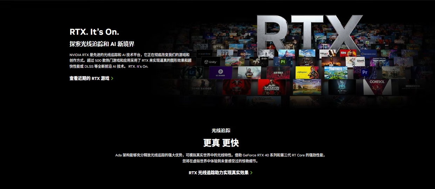The width and height of the screenshot is (435, 189).
Task: Select the Modern Warfare thumbnail
Action: click(x=271, y=87)
